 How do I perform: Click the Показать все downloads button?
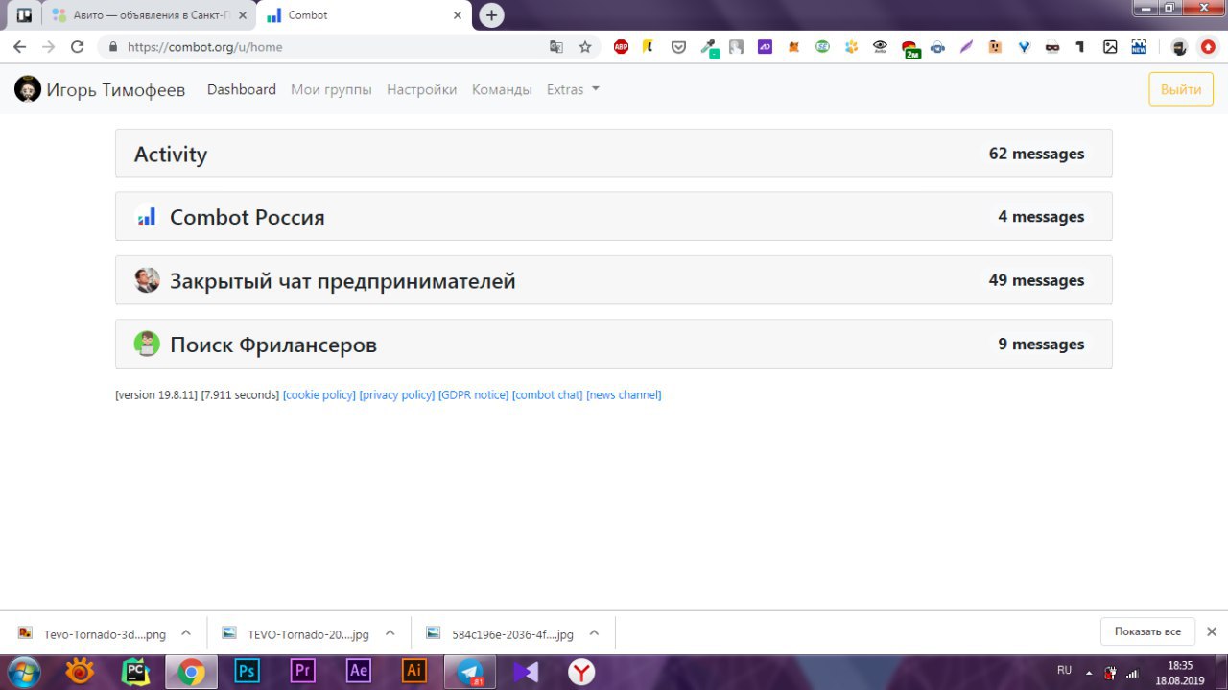[x=1147, y=631]
